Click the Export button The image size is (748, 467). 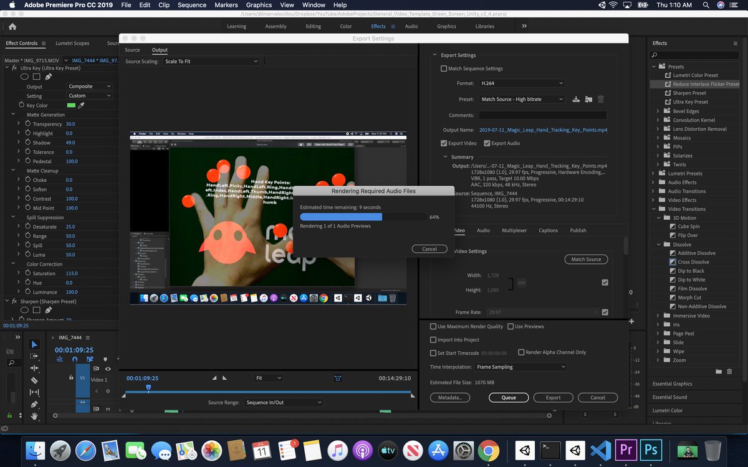pyautogui.click(x=554, y=397)
